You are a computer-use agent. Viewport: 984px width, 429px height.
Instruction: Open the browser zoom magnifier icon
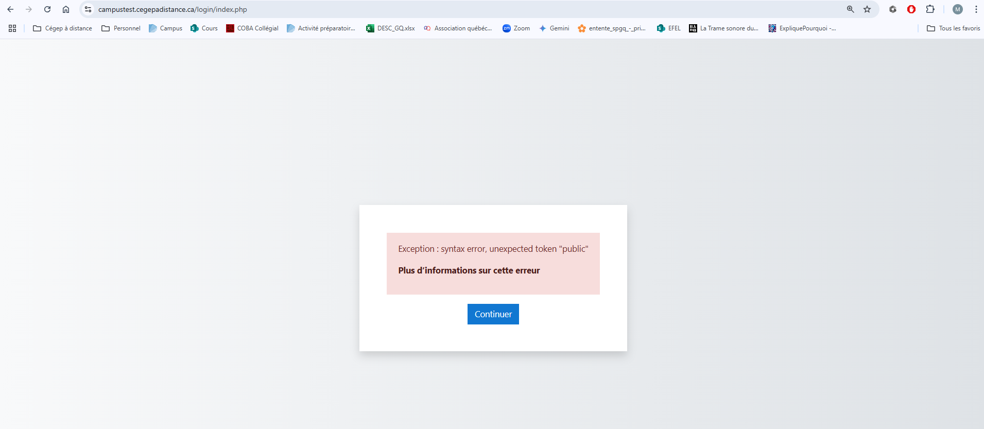click(851, 9)
